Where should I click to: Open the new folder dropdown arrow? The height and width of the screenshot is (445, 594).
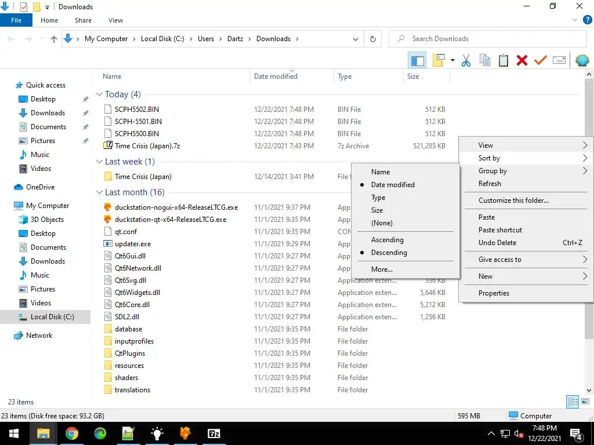(452, 60)
